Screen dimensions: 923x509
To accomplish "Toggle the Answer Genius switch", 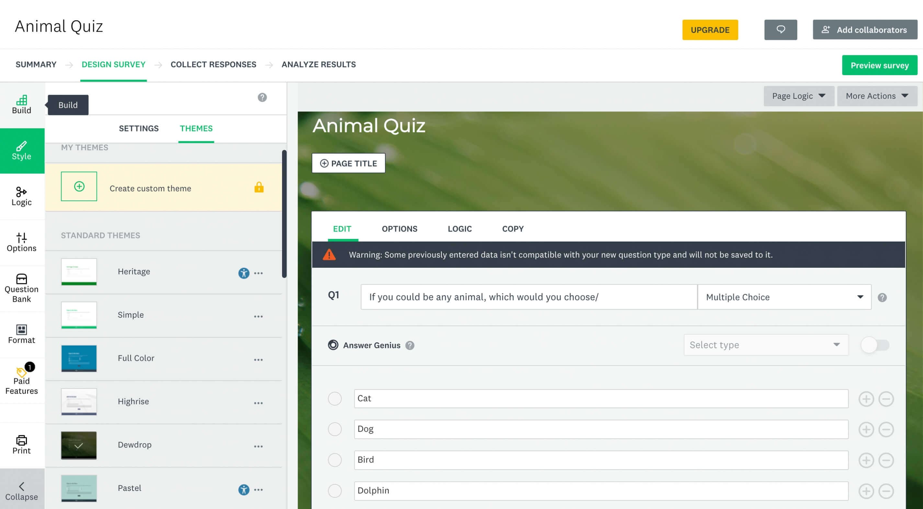I will 875,345.
